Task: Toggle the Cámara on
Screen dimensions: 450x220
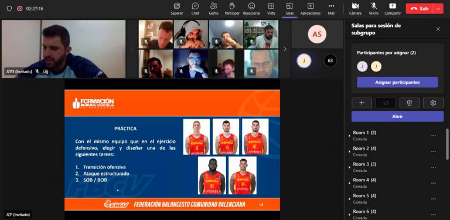Action: (x=355, y=9)
